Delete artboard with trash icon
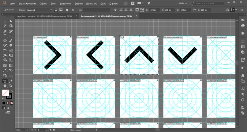 (73, 10)
